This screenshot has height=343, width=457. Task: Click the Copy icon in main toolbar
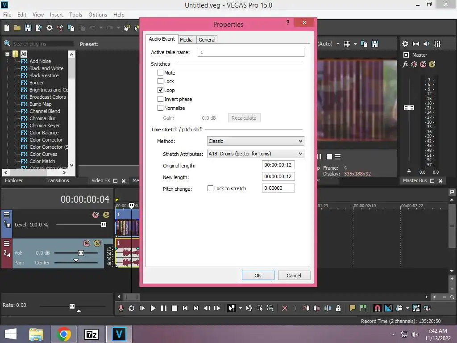(71, 28)
